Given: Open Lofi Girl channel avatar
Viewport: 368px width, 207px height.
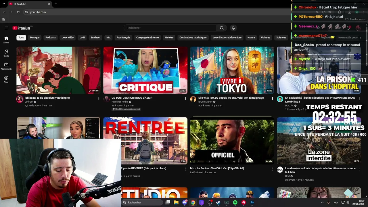Looking at the screenshot, I should point(20,99).
